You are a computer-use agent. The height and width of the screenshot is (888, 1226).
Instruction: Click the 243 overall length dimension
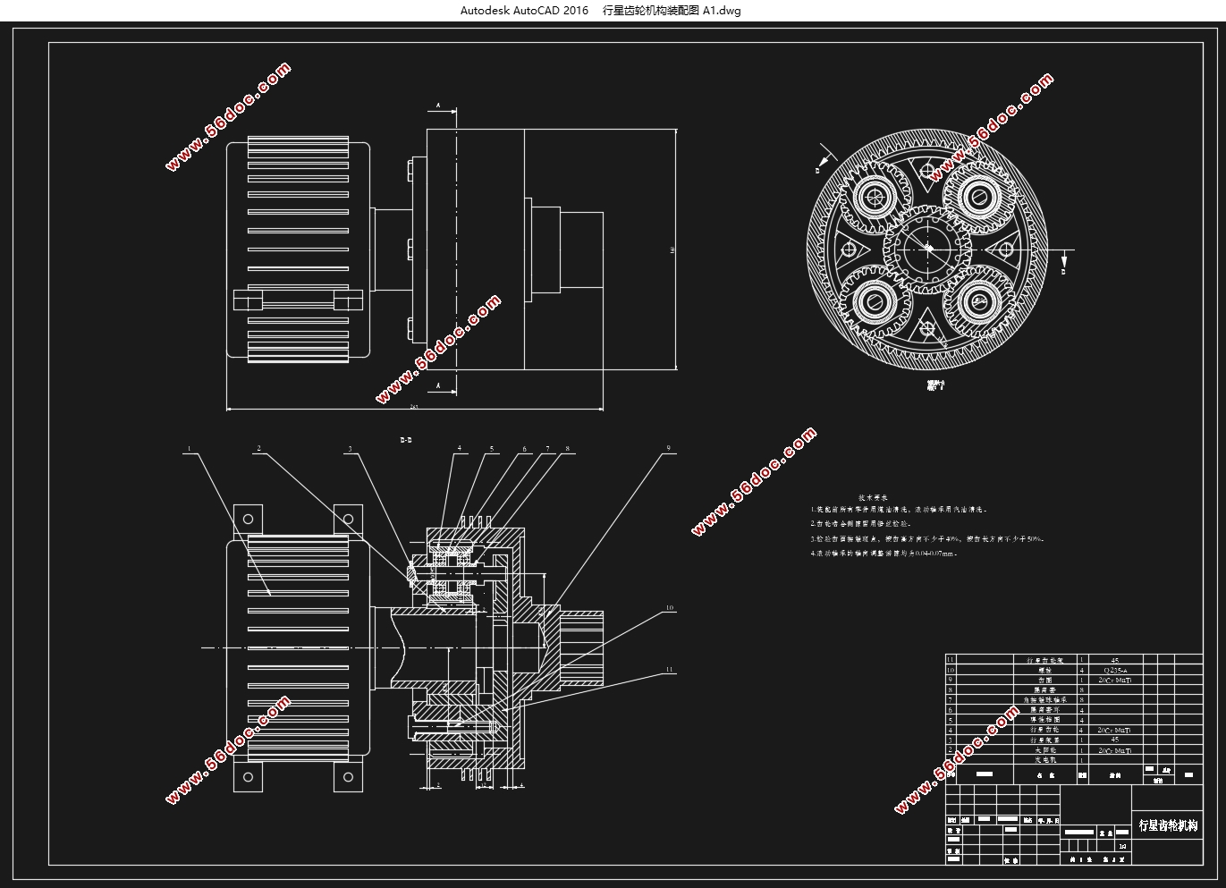pos(414,406)
